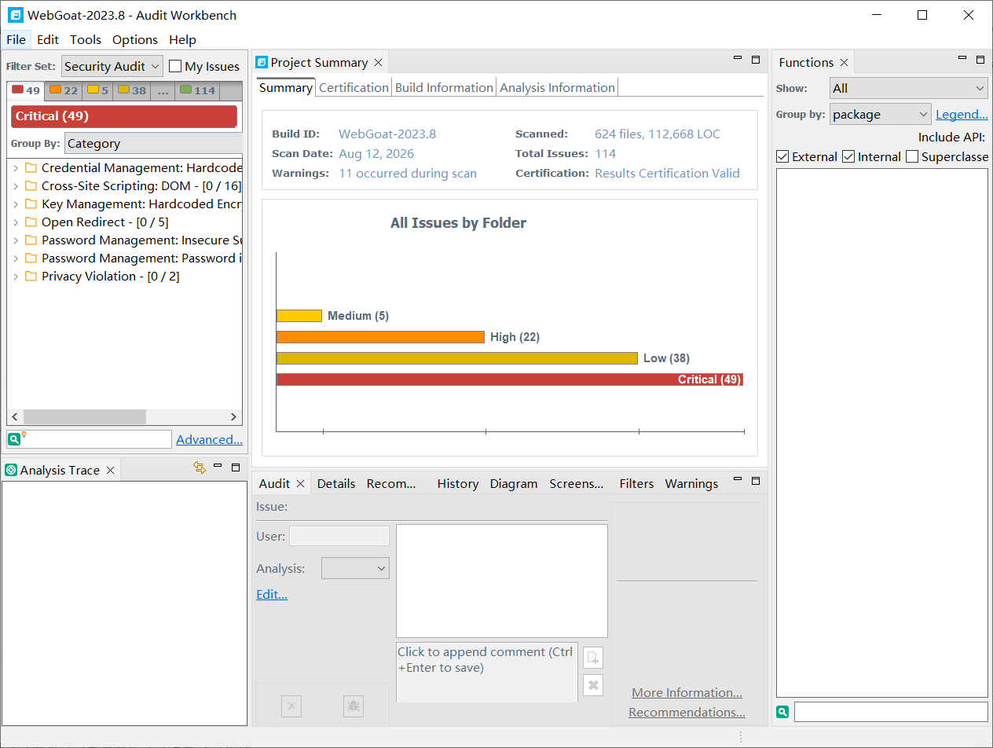Check the Superclass checkbox
This screenshot has width=993, height=748.
(912, 156)
